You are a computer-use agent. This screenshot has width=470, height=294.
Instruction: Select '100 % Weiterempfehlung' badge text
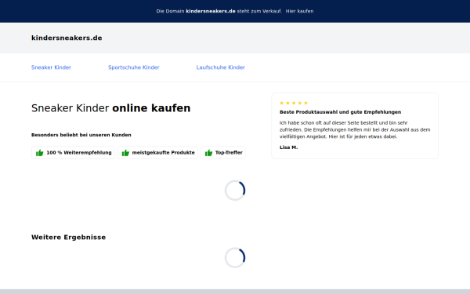79,152
